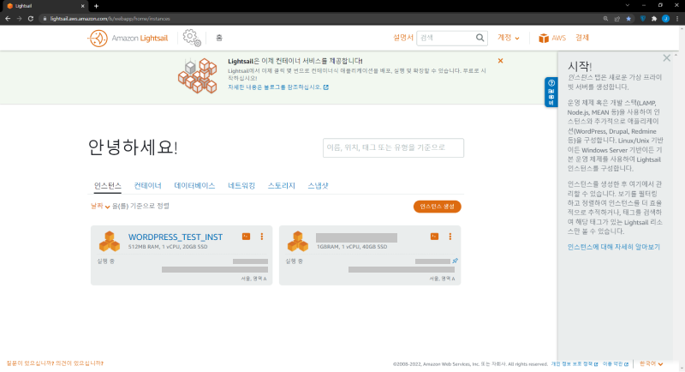Open three-dot menu for WORDPRESS_TEST_INST

(261, 236)
